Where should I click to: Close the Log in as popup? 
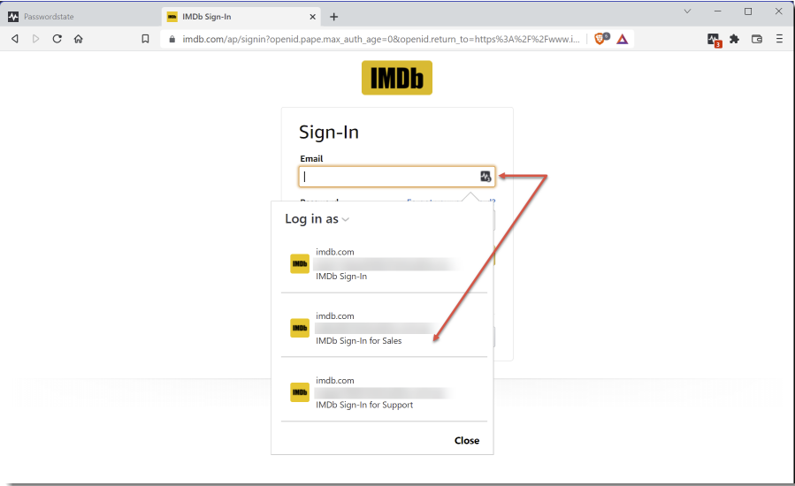pyautogui.click(x=466, y=440)
